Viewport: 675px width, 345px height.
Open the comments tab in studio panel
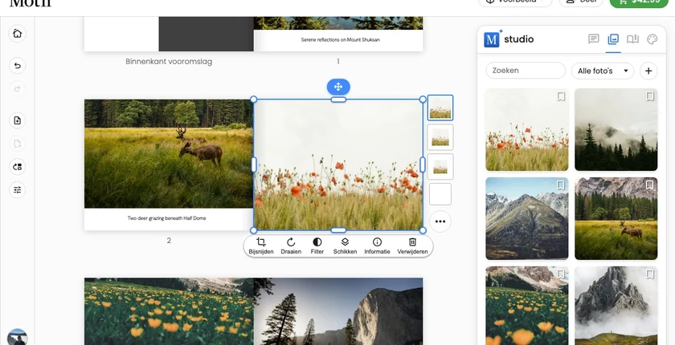pyautogui.click(x=594, y=39)
